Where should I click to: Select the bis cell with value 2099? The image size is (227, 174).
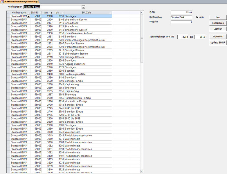coord(59,16)
